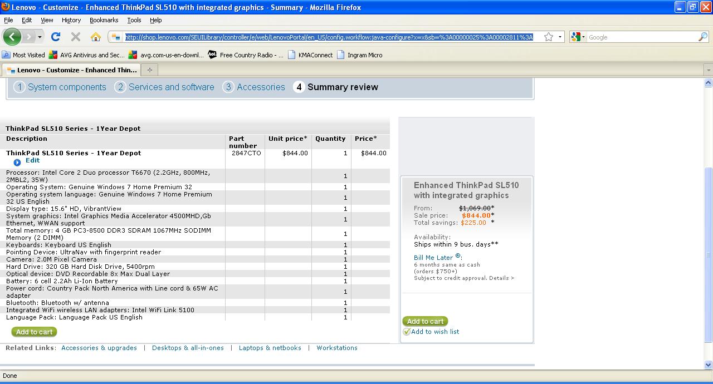
Task: Click the vertical scrollbar up arrow
Action: [x=708, y=83]
